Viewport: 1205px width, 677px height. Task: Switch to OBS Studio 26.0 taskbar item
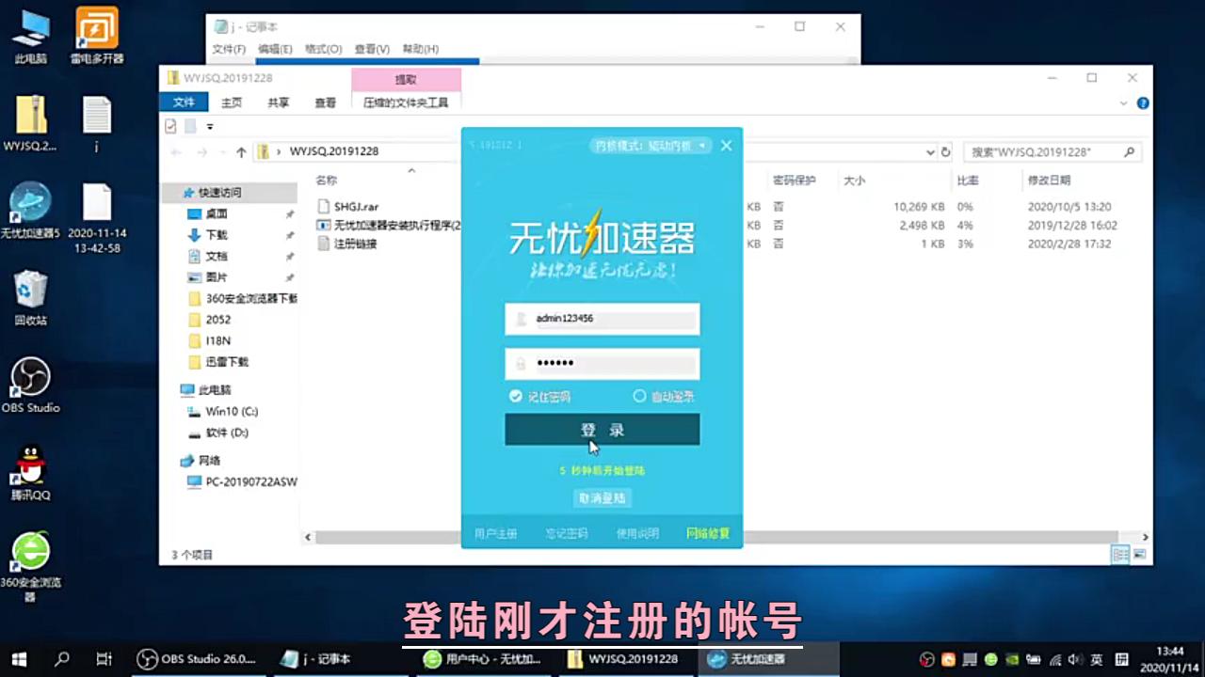tap(198, 659)
